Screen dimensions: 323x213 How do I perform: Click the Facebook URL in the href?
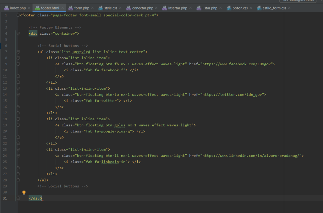point(237,64)
